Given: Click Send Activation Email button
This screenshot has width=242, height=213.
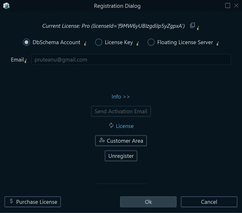Looking at the screenshot, I should 121,111.
